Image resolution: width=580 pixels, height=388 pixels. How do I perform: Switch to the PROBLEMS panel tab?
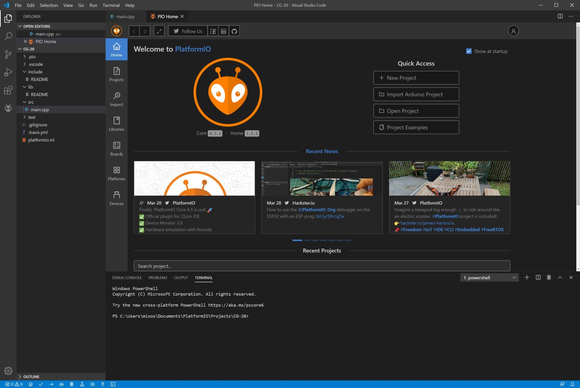[x=158, y=277]
